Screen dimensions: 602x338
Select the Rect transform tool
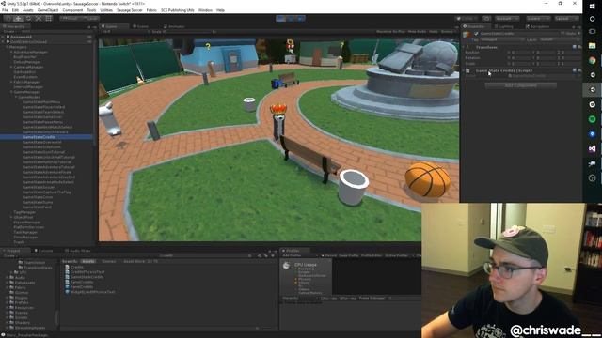pos(48,19)
